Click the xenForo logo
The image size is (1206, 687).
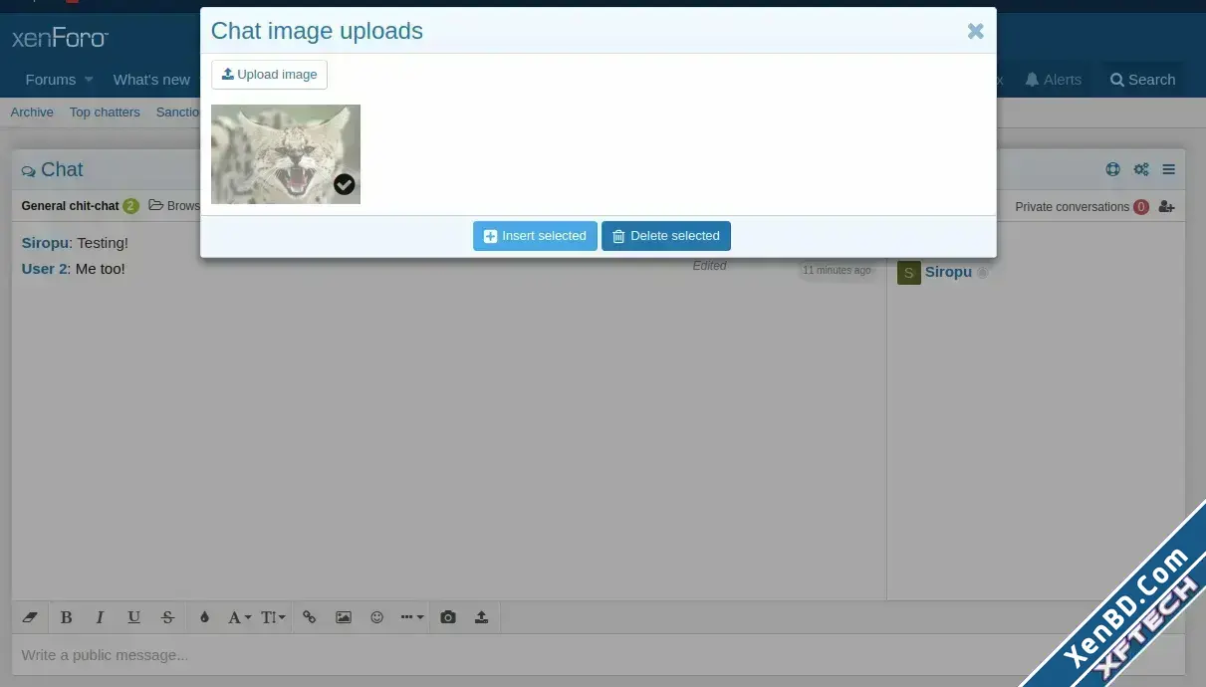[x=60, y=39]
